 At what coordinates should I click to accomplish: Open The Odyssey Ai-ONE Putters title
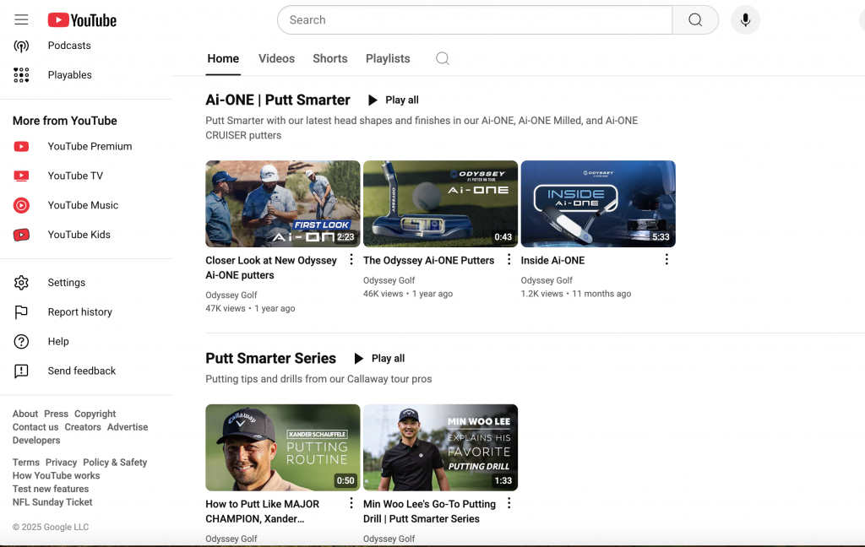(x=428, y=260)
